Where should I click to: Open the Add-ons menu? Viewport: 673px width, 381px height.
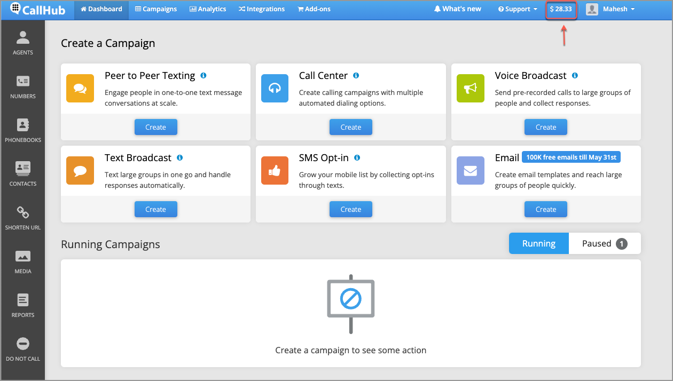click(315, 9)
